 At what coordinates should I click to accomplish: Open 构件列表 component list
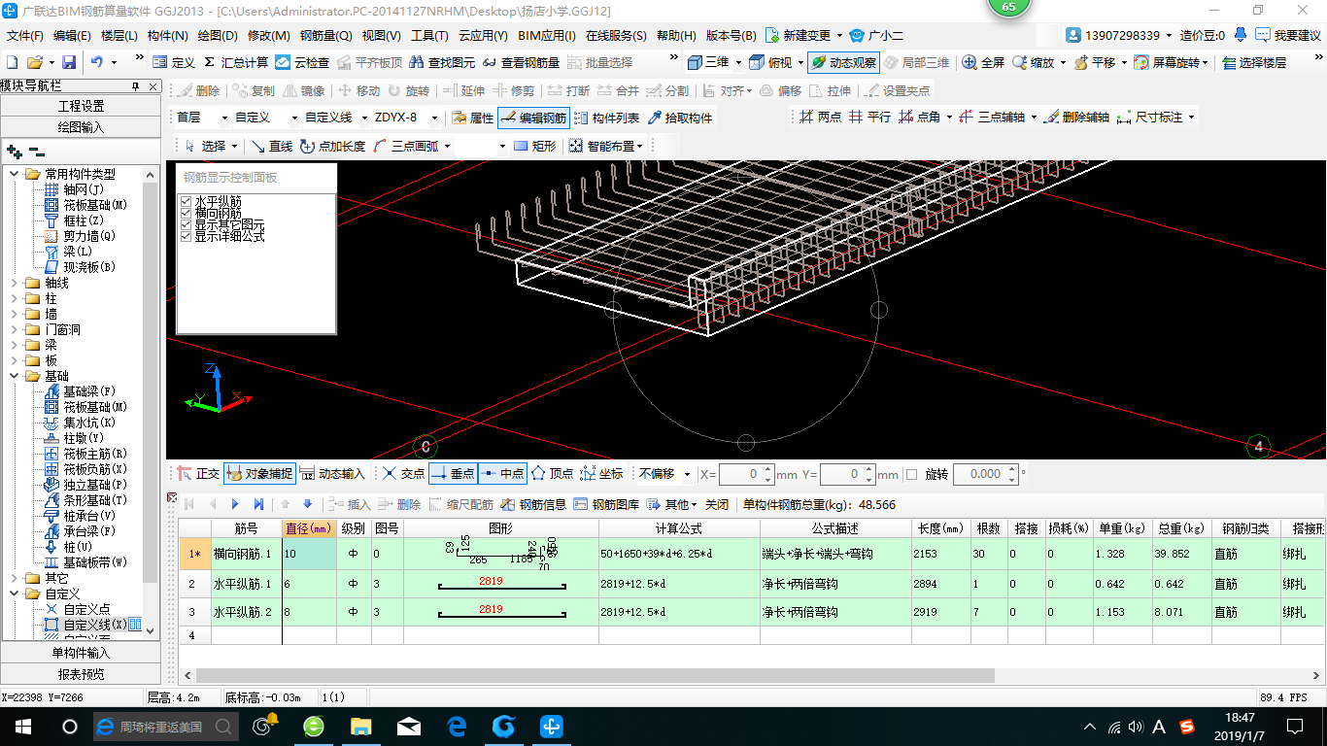[607, 118]
